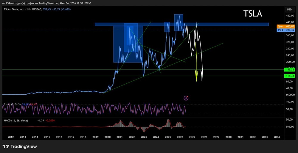
Task: Click the 2020 year on the time axis
Action: 107,137
